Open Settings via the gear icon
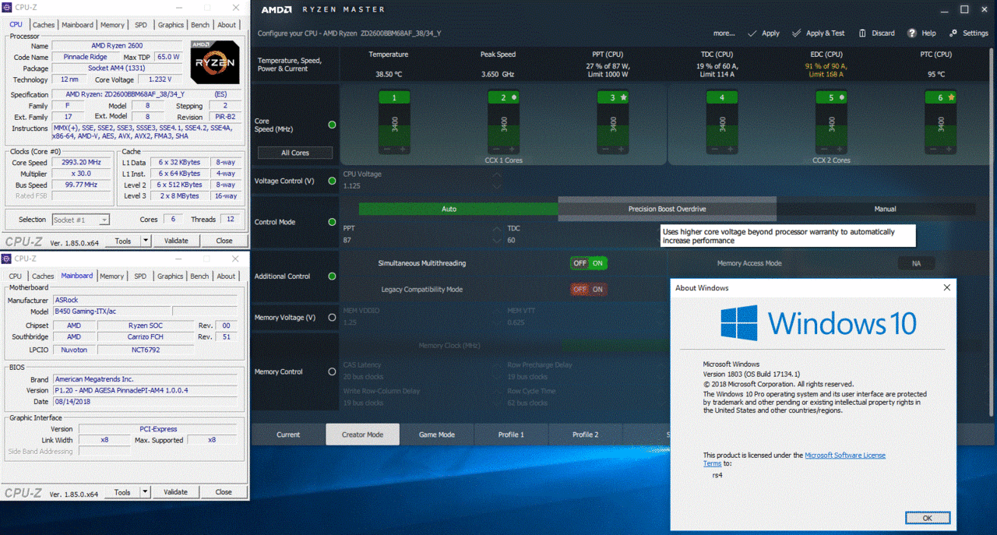This screenshot has width=997, height=535. tap(953, 33)
